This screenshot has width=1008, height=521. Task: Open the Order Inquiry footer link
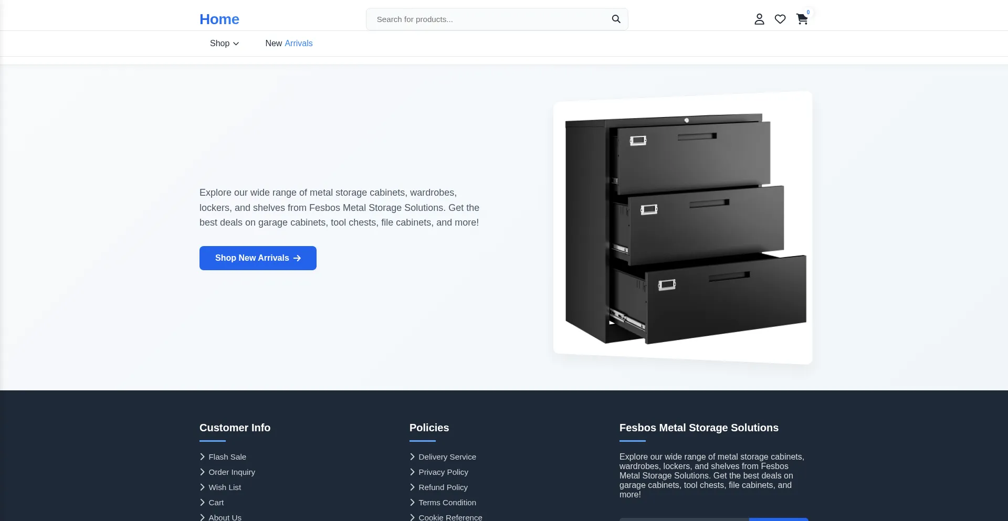(232, 472)
